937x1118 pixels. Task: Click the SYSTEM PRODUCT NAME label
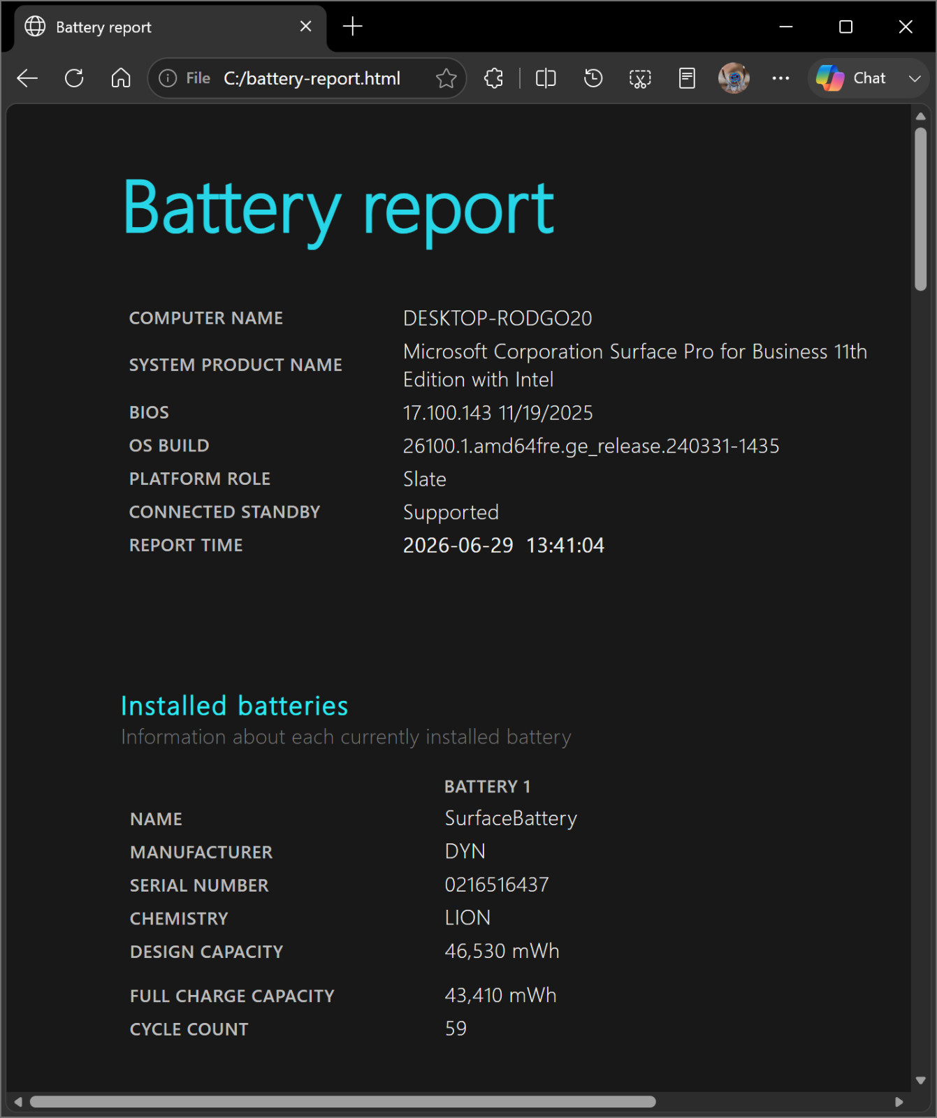point(235,365)
